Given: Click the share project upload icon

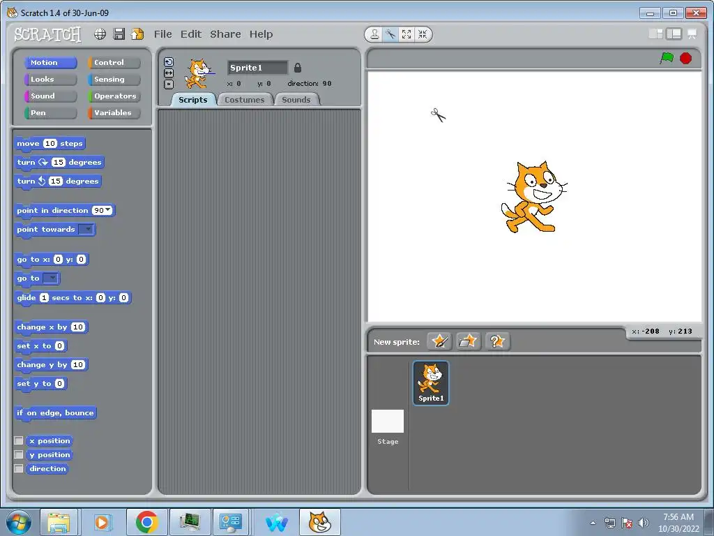Looking at the screenshot, I should (x=137, y=34).
